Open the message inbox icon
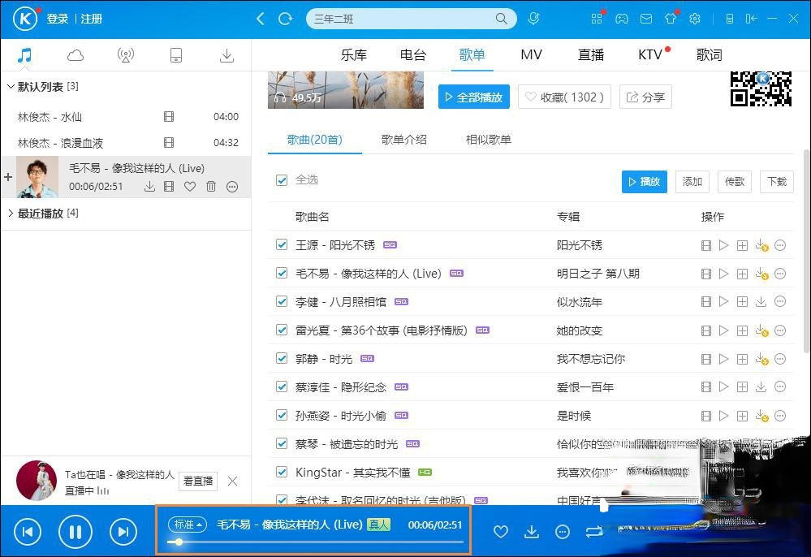The height and width of the screenshot is (557, 811). (645, 18)
